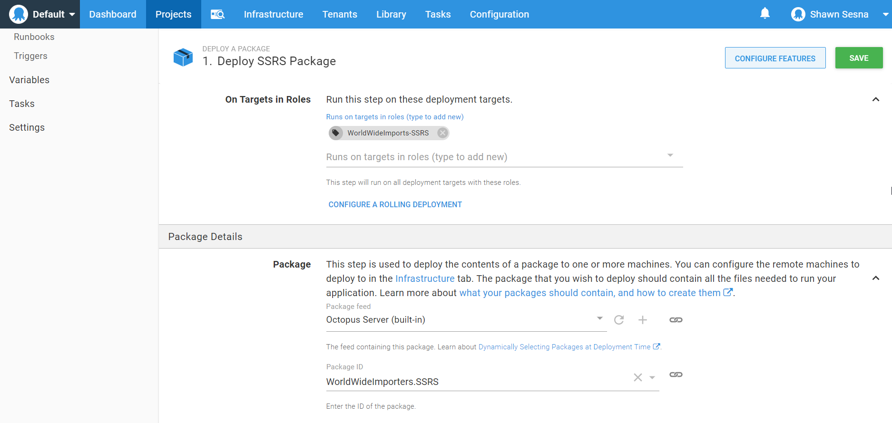Collapse the On Targets in Roles section

click(875, 99)
